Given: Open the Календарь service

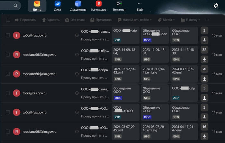Looking at the screenshot, I should coord(99,6).
